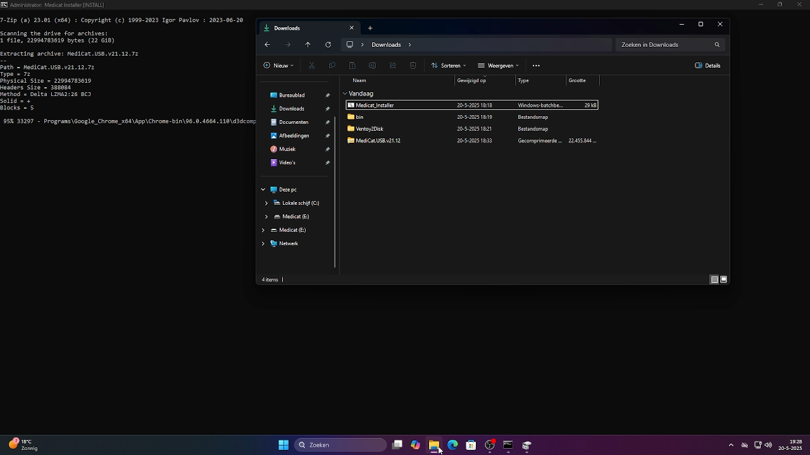Click the taskbar Zoeken search box
The width and height of the screenshot is (810, 455).
tap(340, 445)
